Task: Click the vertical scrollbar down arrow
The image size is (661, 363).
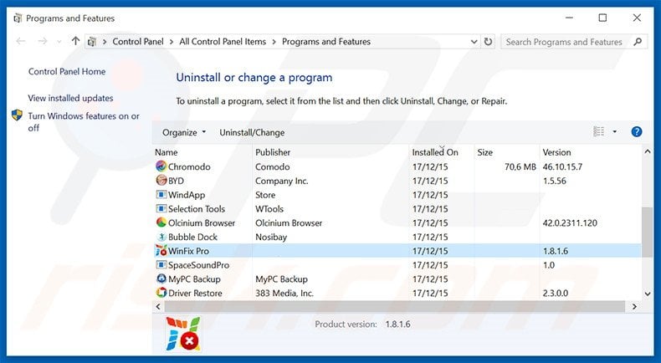Action: pos(648,294)
